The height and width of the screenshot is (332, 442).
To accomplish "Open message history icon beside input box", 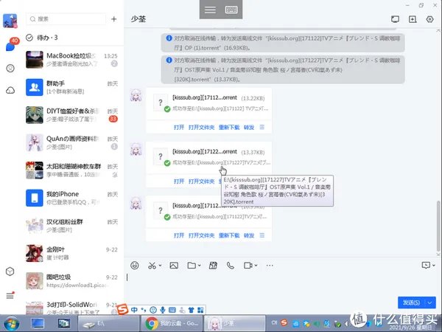I will tap(426, 265).
